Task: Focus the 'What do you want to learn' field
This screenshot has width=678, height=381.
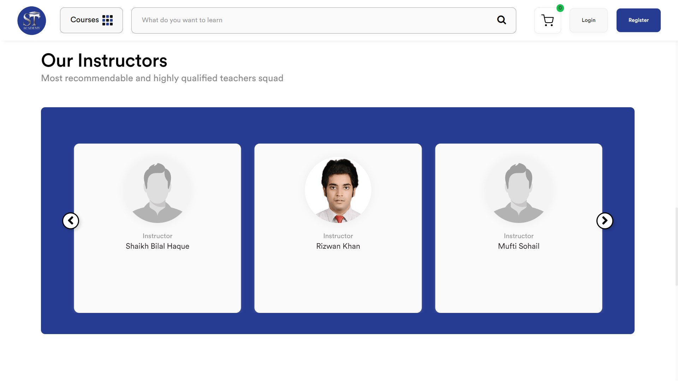Action: click(x=311, y=20)
